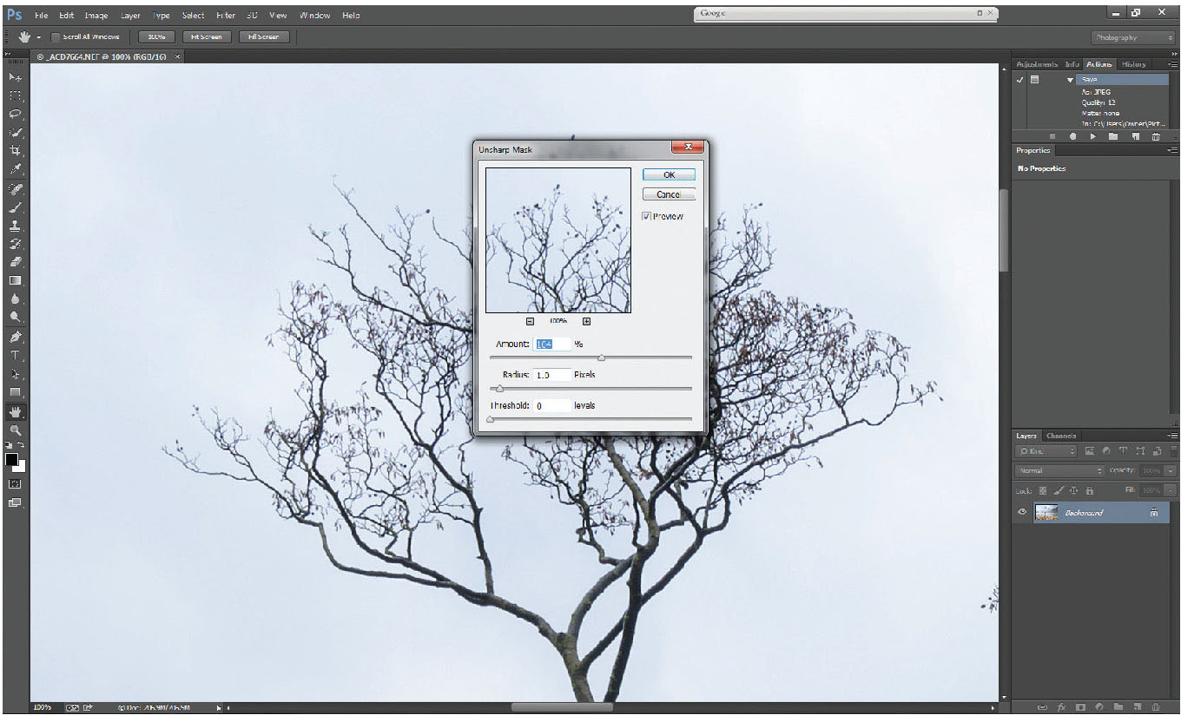Switch to the Adjustments tab

tap(1037, 64)
